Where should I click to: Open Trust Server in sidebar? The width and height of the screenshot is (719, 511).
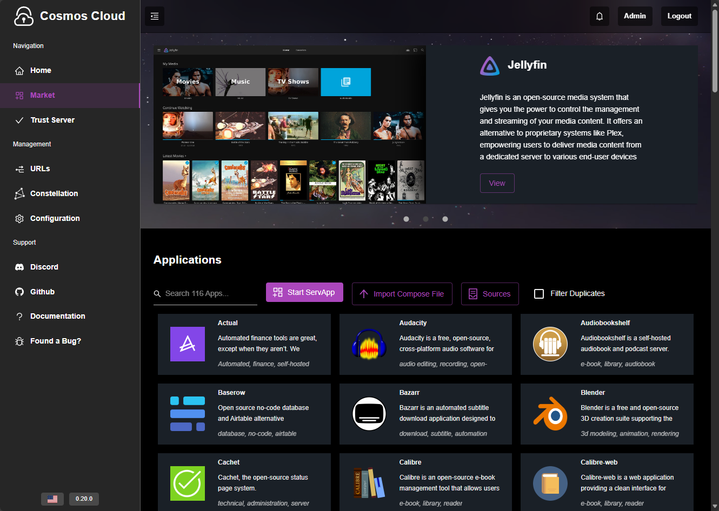[x=70, y=120]
